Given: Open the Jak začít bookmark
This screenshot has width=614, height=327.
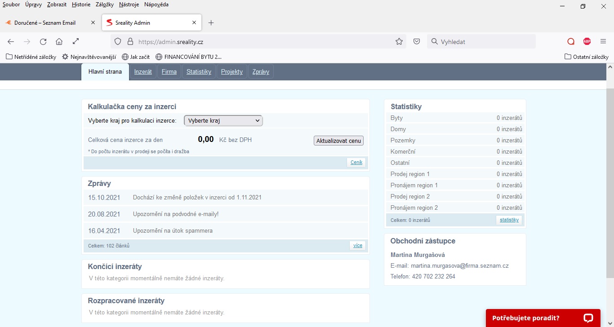Looking at the screenshot, I should [136, 57].
